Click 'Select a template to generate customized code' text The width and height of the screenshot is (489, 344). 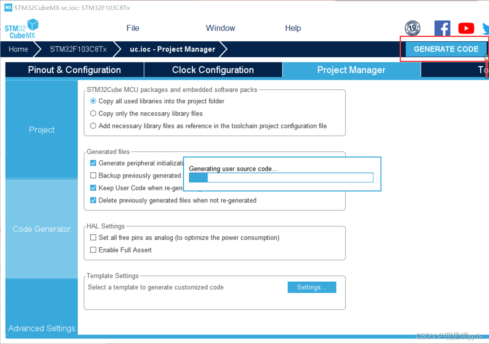pos(156,287)
